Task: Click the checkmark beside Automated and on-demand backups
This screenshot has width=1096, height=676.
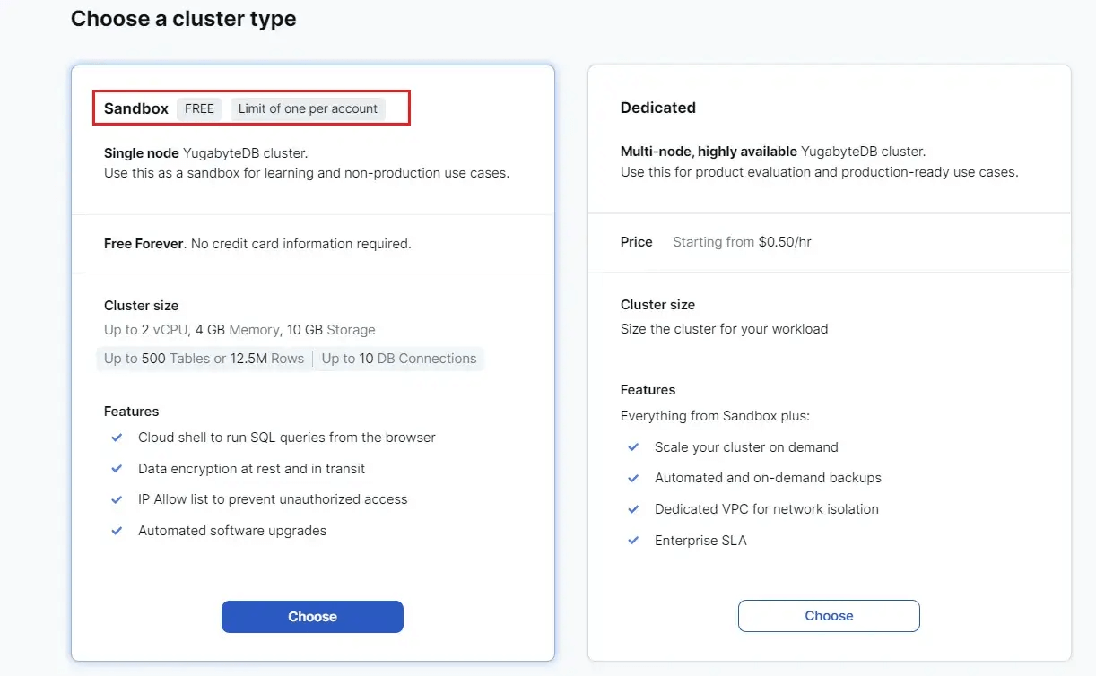Action: click(x=633, y=477)
